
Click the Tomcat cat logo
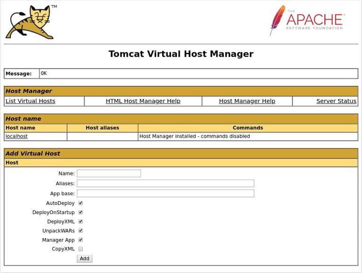coord(30,22)
